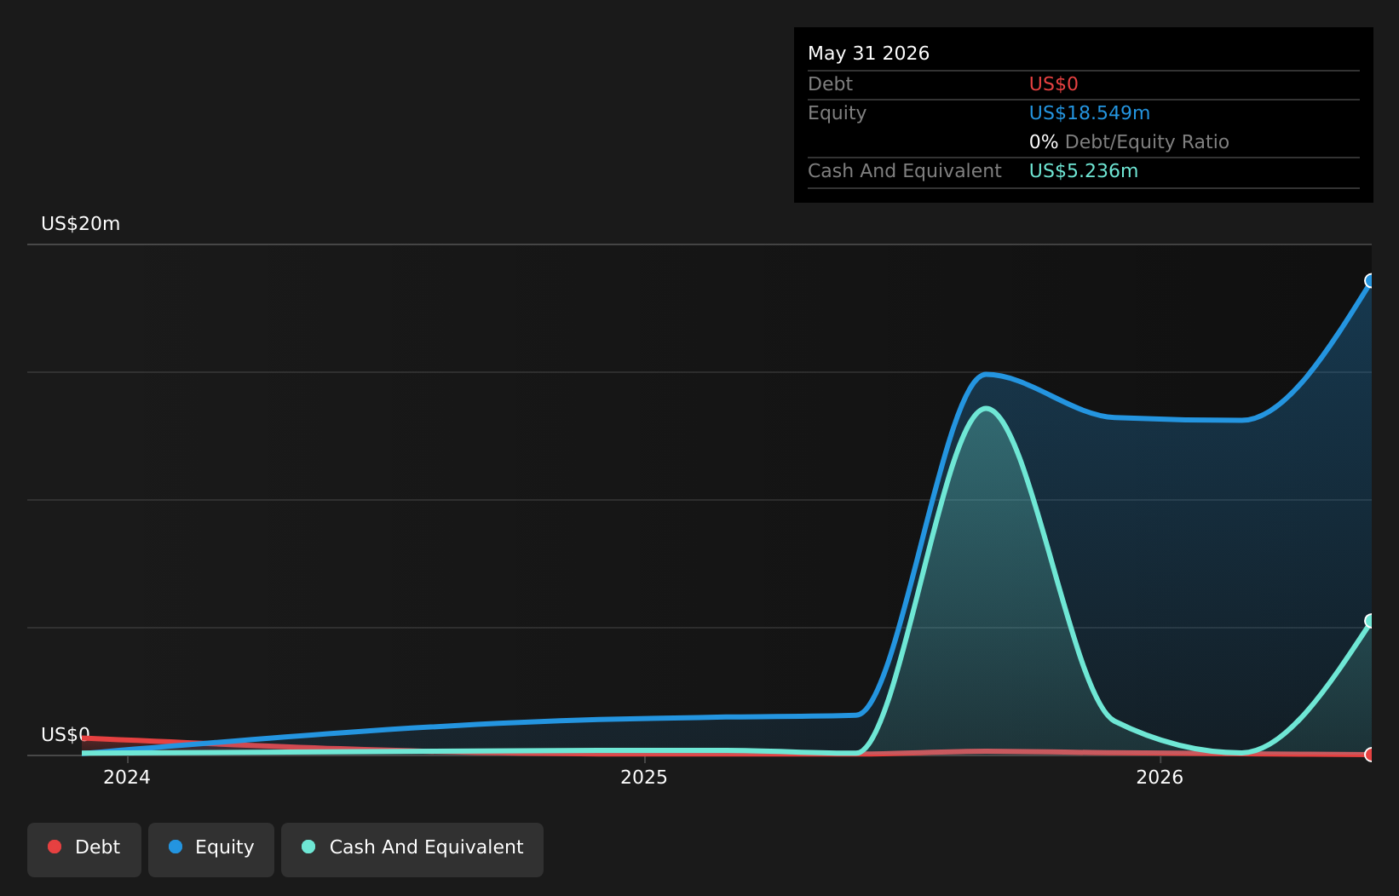1399x896 pixels.
Task: Click the peak of the teal cash curve
Action: click(986, 409)
